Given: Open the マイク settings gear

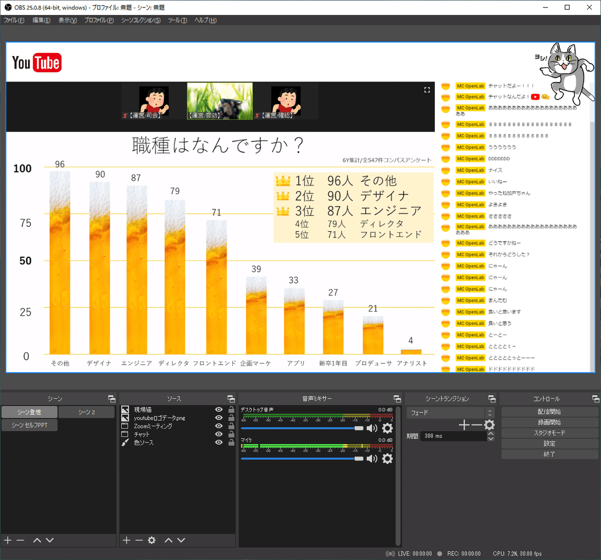Looking at the screenshot, I should (x=387, y=458).
